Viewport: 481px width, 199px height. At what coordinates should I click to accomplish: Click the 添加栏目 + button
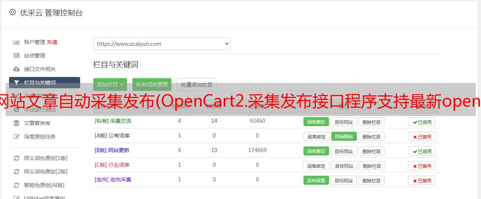tap(110, 84)
